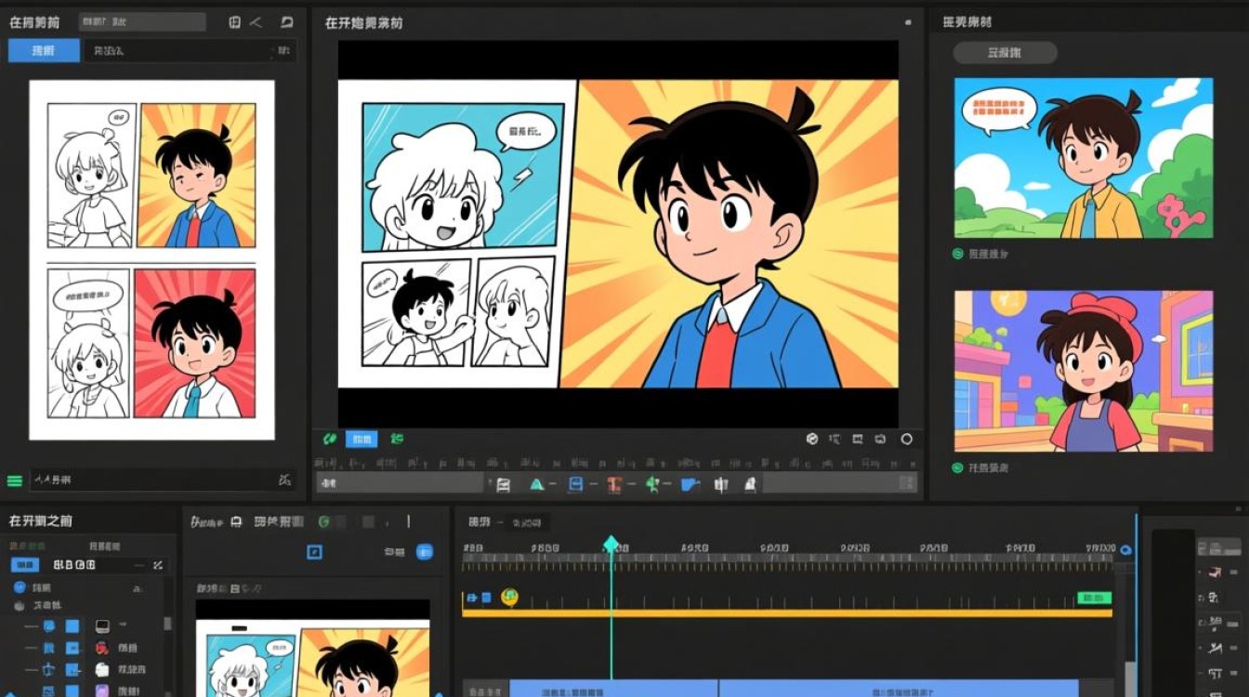
Task: Open the dropdown tab in the timeline header
Action: (526, 522)
